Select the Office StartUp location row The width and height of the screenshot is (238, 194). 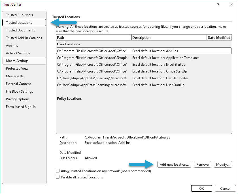pos(144,71)
